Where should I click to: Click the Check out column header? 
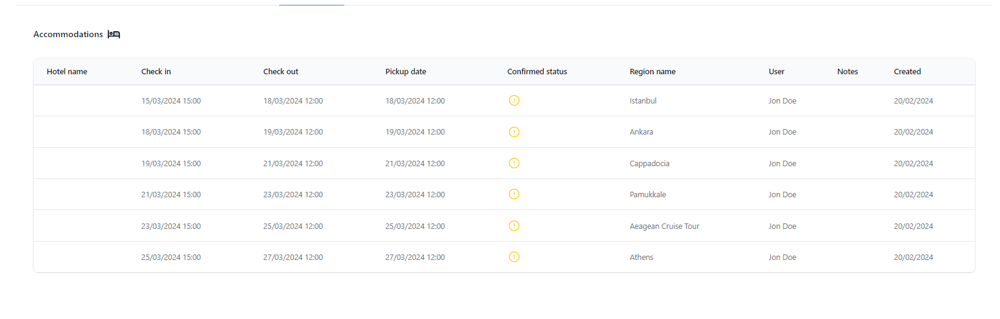click(281, 72)
